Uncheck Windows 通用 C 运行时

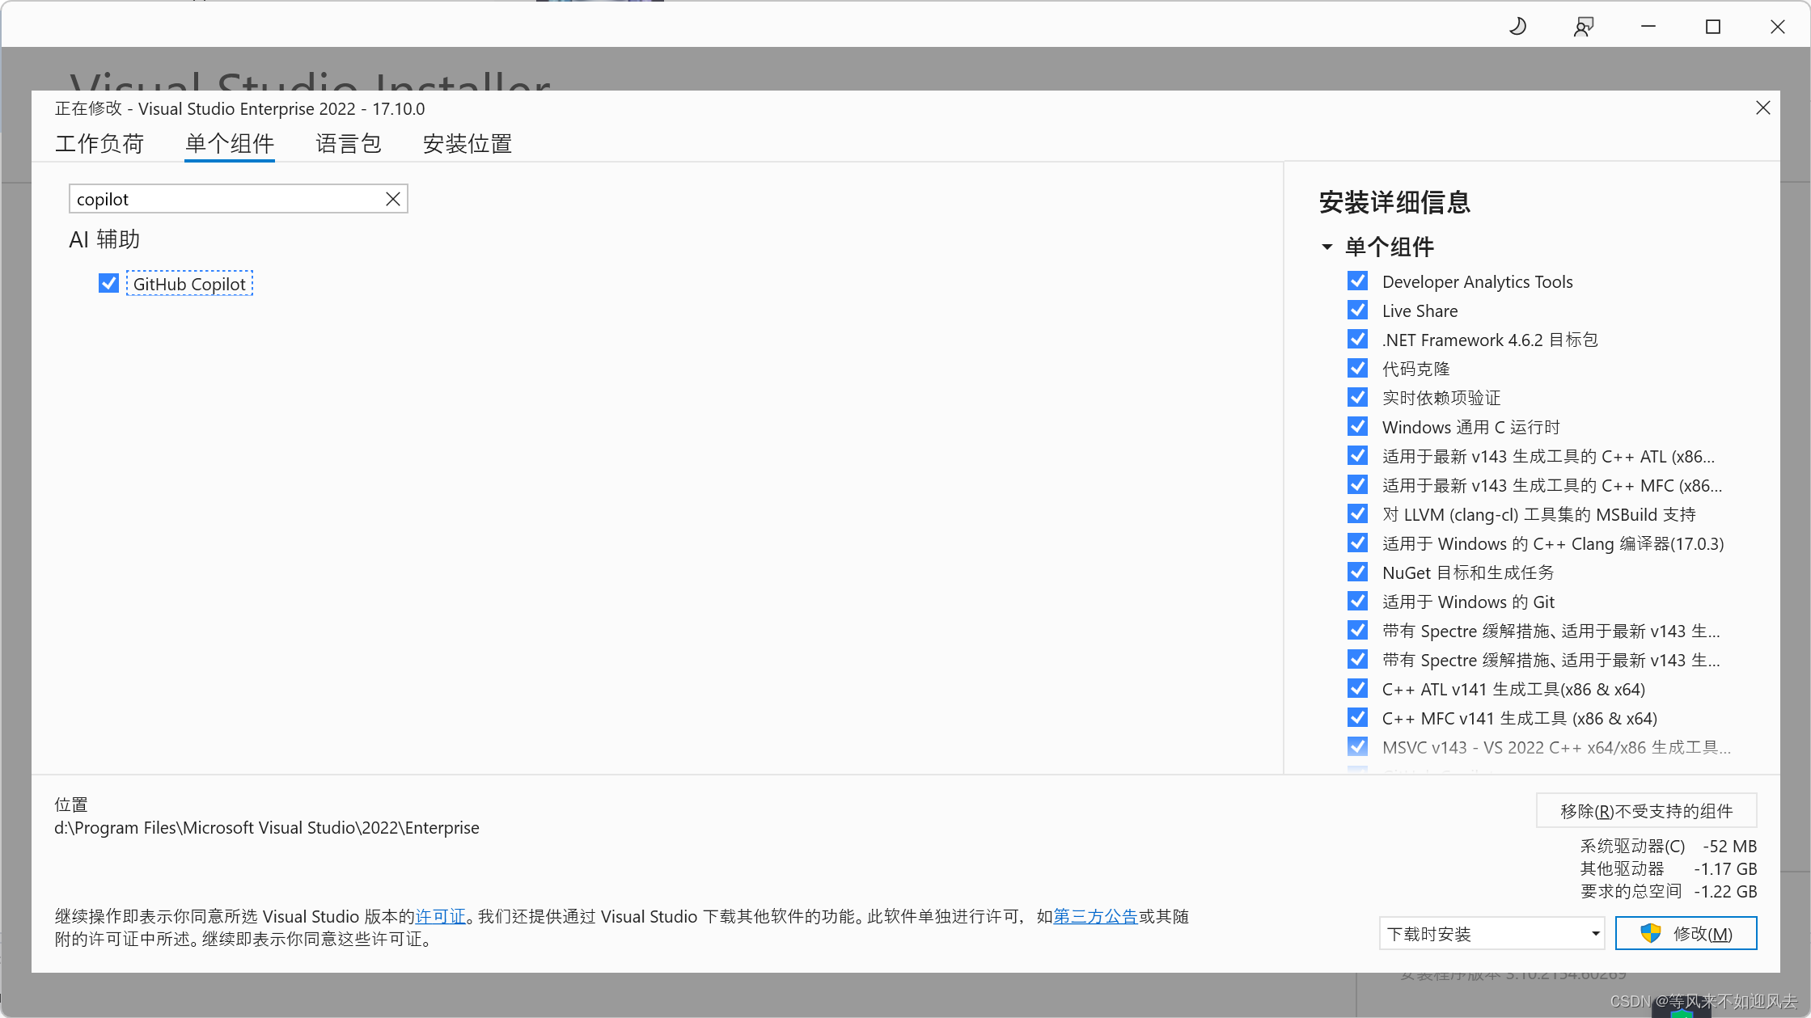click(1358, 426)
